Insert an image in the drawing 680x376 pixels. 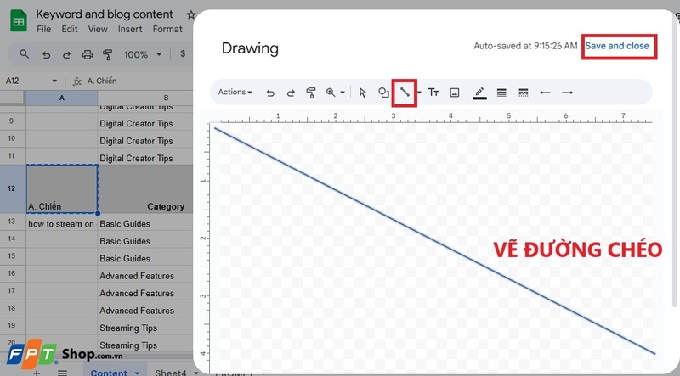455,93
